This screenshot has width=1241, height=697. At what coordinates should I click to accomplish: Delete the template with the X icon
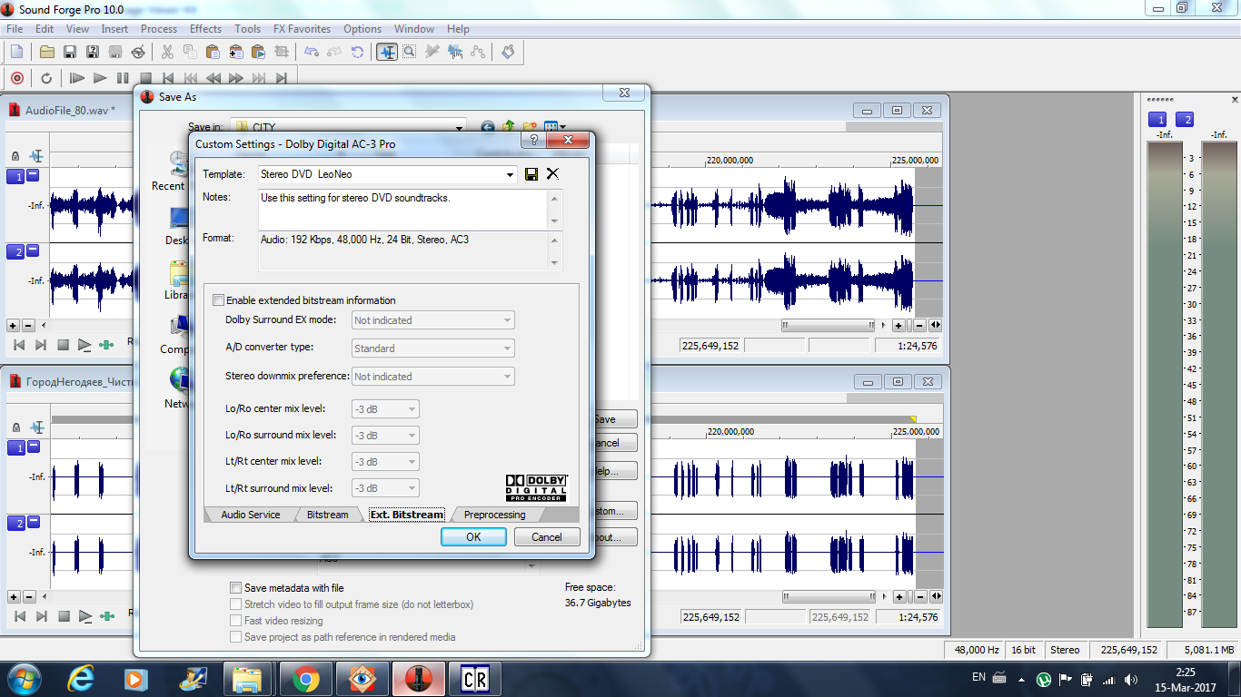click(552, 174)
